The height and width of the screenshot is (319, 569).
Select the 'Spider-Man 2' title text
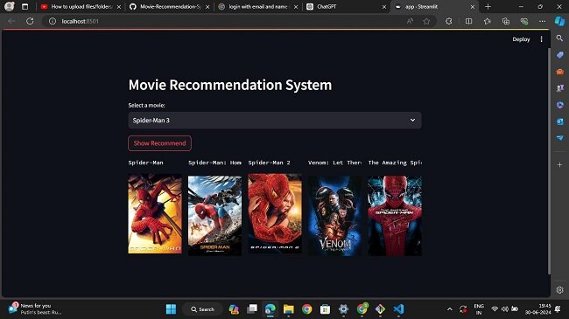(x=269, y=163)
